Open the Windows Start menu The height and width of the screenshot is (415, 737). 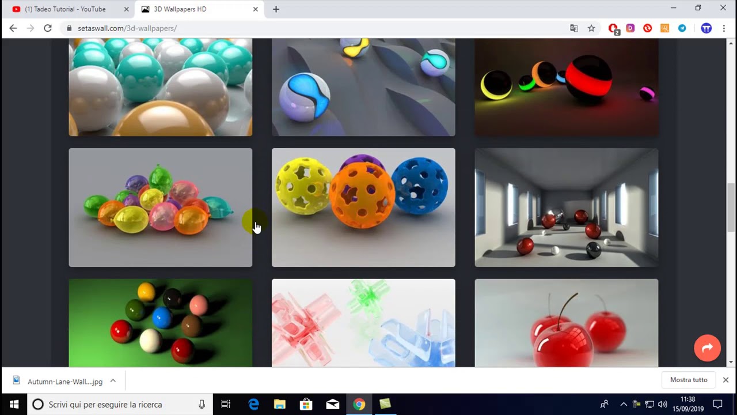point(14,404)
